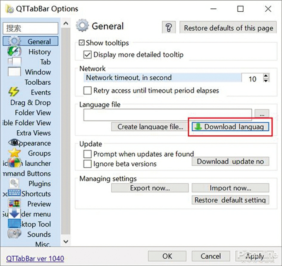
Task: Click the Apply button
Action: 255,256
